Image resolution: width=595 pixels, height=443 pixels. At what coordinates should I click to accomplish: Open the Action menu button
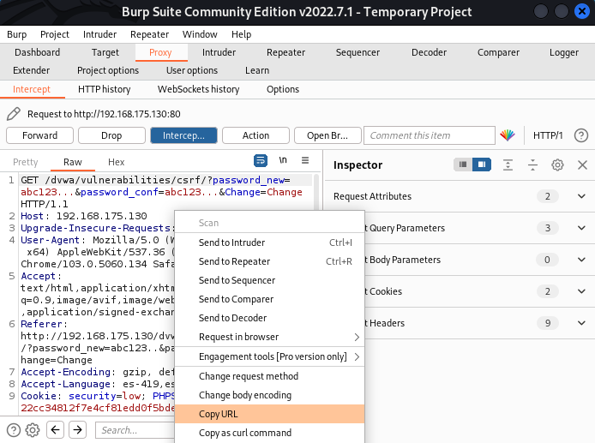pyautogui.click(x=255, y=135)
